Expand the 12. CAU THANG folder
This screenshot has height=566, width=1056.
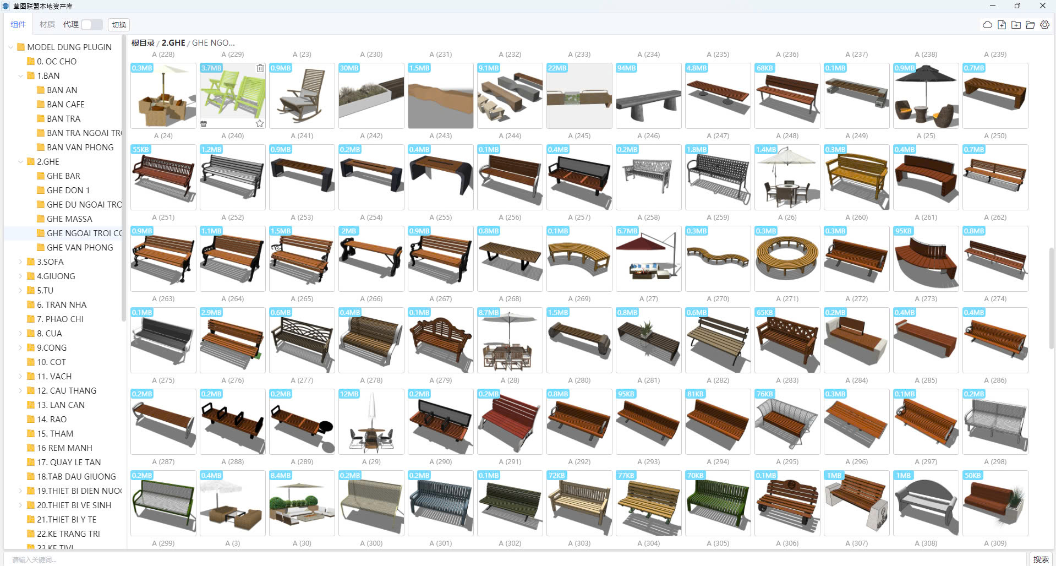coord(21,391)
